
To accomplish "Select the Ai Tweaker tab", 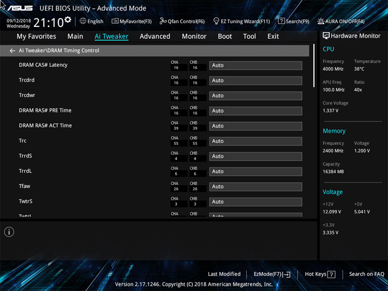I will 112,37.
